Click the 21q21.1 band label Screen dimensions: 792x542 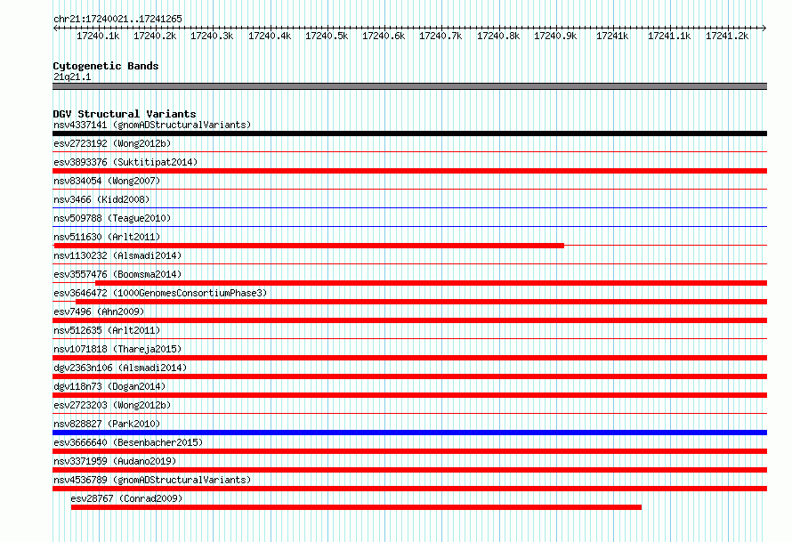[72, 77]
